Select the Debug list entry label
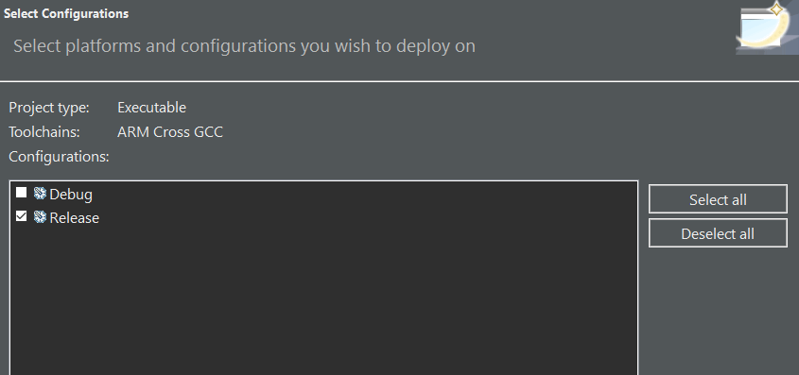799x375 pixels. coord(71,195)
